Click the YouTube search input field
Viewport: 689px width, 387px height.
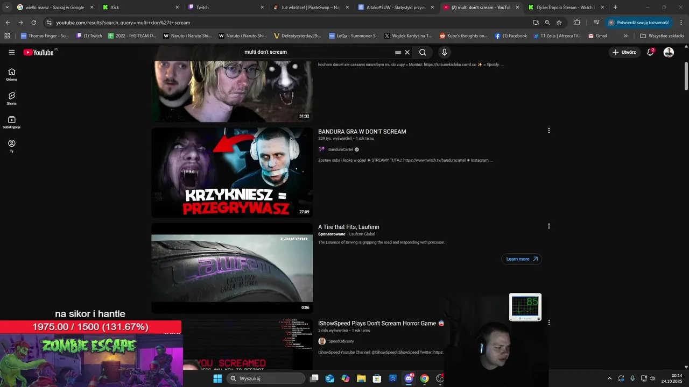pos(318,52)
